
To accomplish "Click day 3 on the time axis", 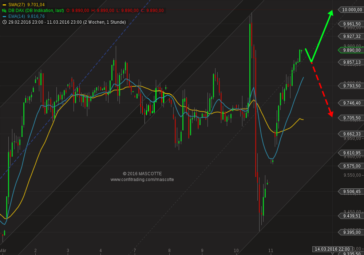I will tap(68, 251).
